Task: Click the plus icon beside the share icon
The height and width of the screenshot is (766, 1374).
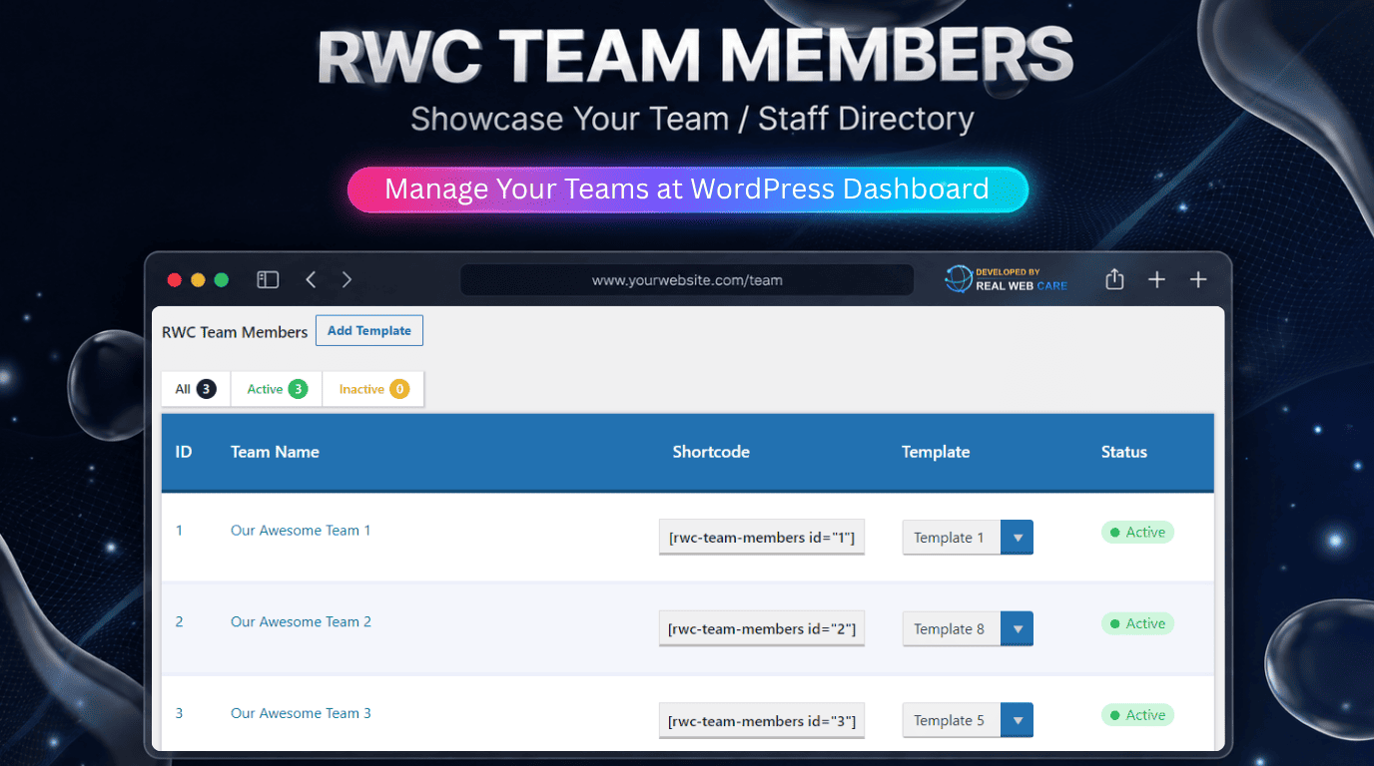Action: click(x=1156, y=280)
